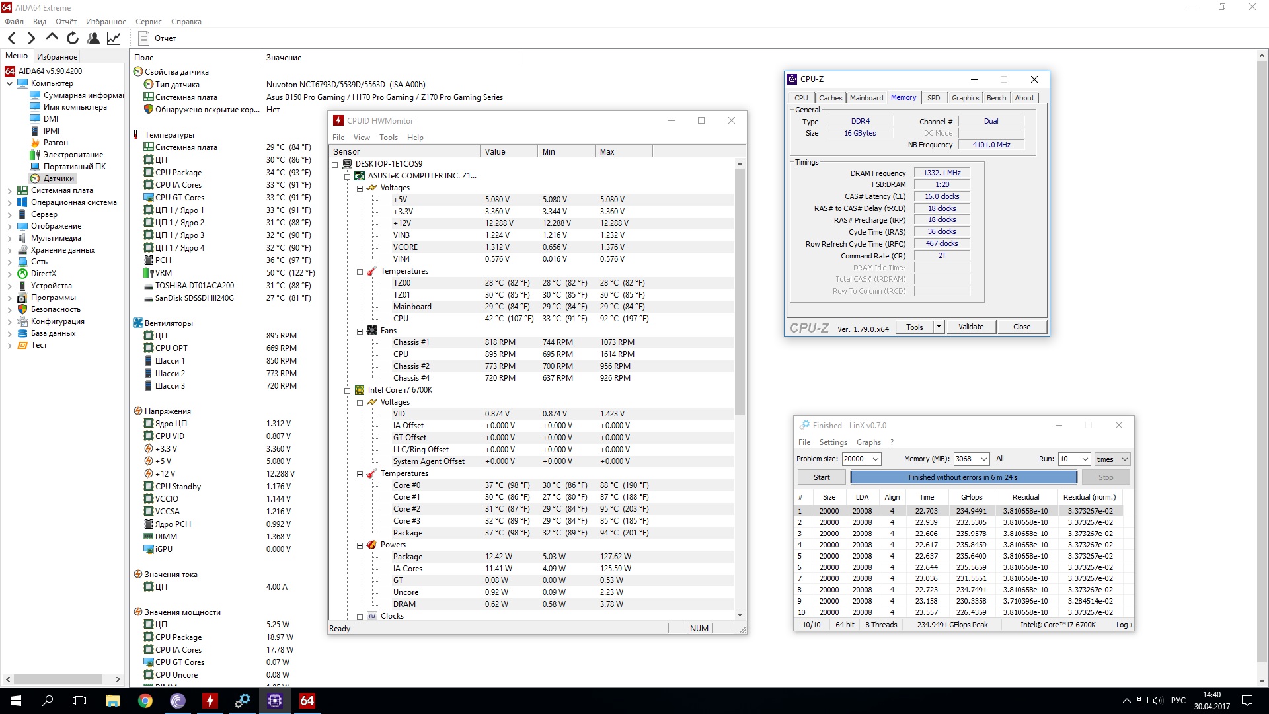Click the Validate button in CPU-Z
Screen dimensions: 1269x714
[970, 327]
